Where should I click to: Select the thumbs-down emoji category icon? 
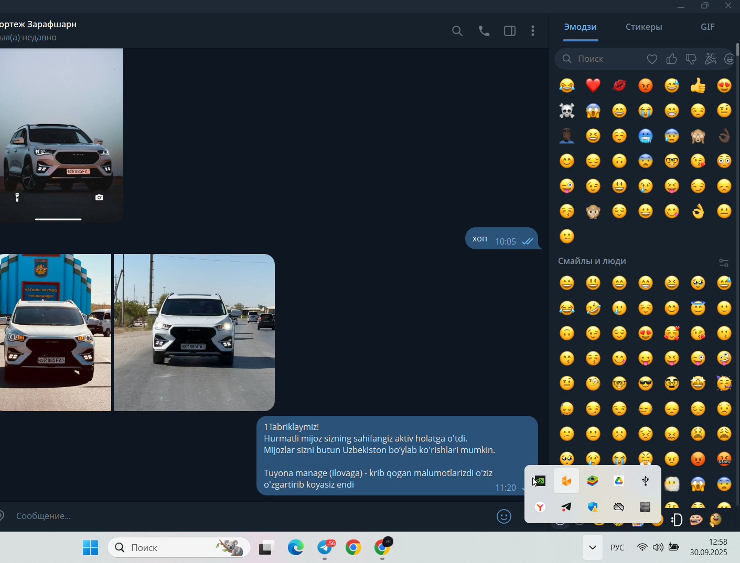691,59
